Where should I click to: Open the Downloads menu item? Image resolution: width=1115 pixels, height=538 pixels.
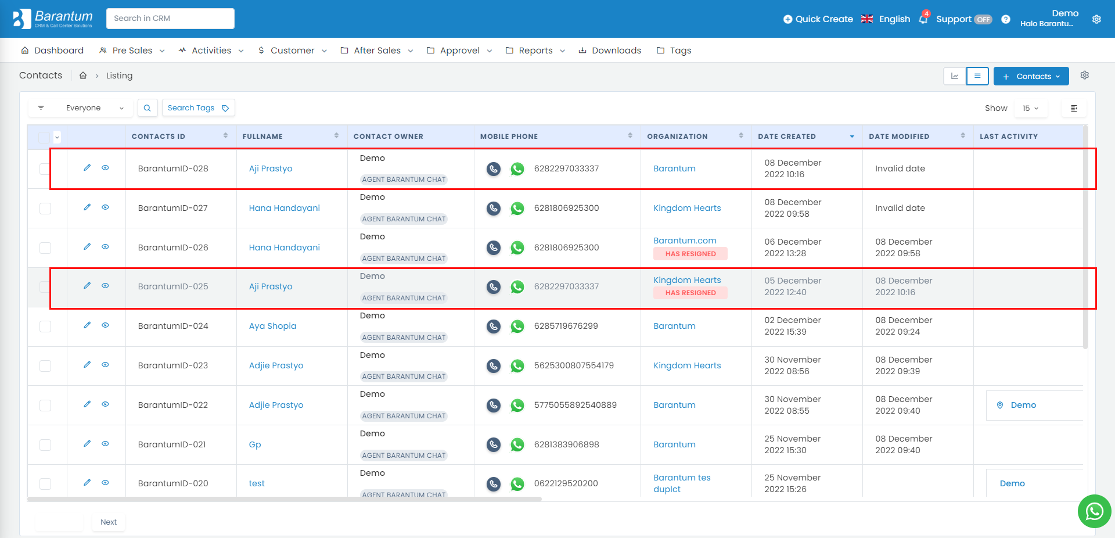pyautogui.click(x=610, y=51)
